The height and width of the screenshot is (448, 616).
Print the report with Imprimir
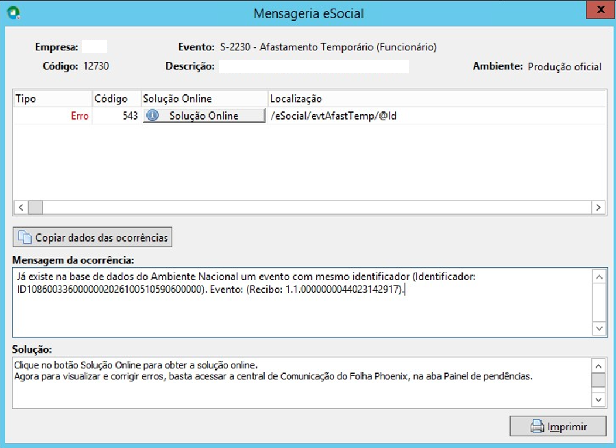tap(558, 426)
